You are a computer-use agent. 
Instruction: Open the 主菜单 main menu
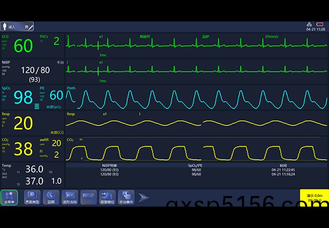click(9, 198)
